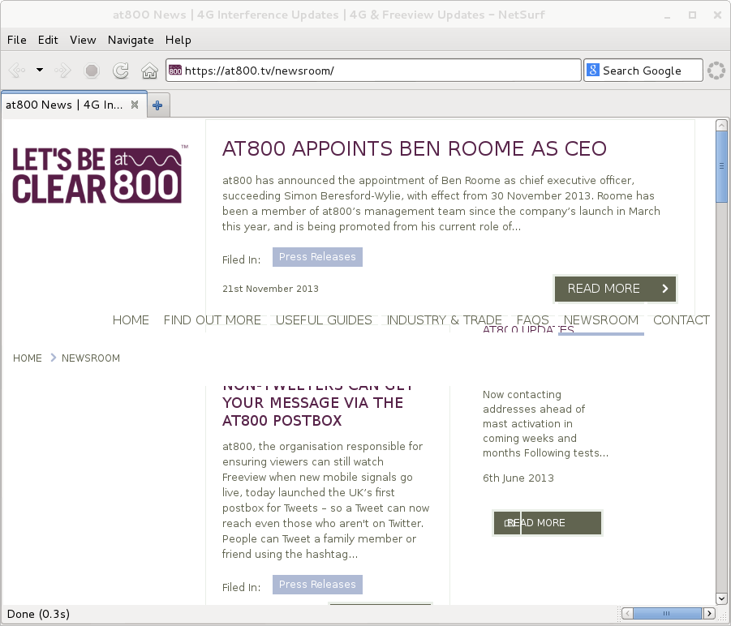Reload the page with the refresh icon
This screenshot has width=731, height=626.
pos(120,71)
